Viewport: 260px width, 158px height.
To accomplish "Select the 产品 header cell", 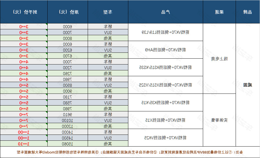I will [x=166, y=12].
